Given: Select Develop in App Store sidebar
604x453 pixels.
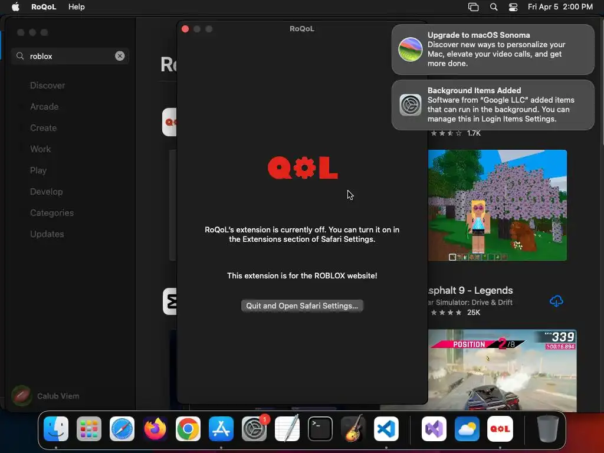Looking at the screenshot, I should coord(46,192).
